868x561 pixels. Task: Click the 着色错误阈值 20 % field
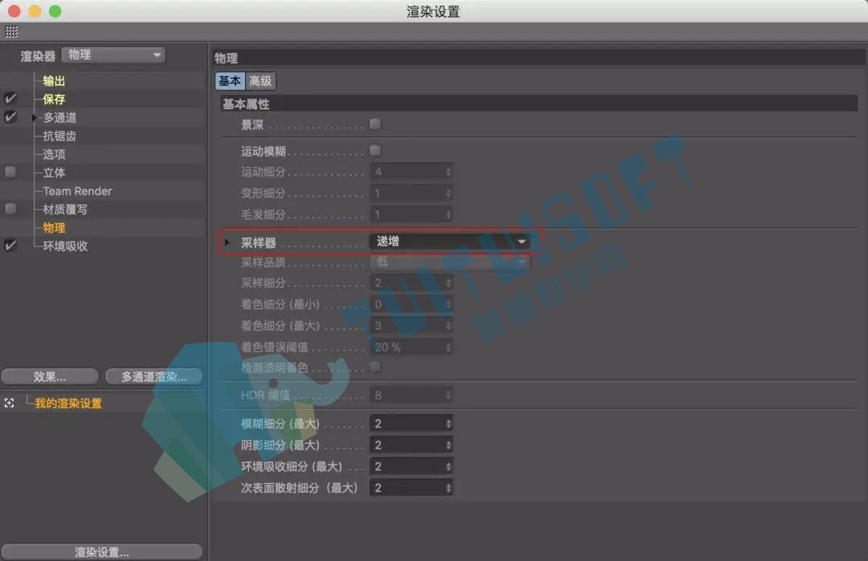(411, 347)
